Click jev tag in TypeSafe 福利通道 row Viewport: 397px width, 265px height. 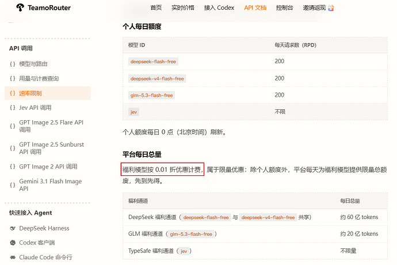tap(184, 251)
